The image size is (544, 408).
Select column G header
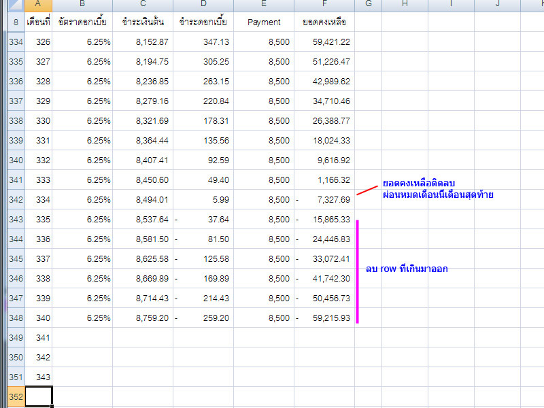[368, 5]
